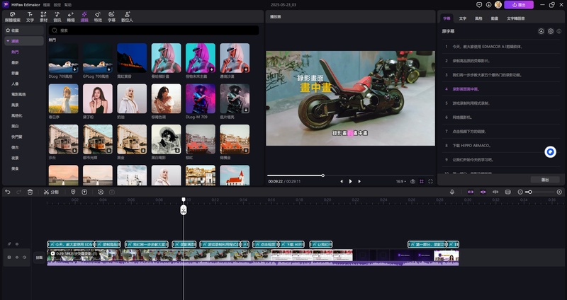Toggle the second purple magnet button on timeline
This screenshot has height=300, width=567.
click(x=483, y=192)
